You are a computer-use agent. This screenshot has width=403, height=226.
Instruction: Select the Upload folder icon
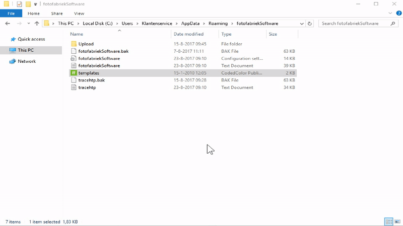tap(74, 44)
